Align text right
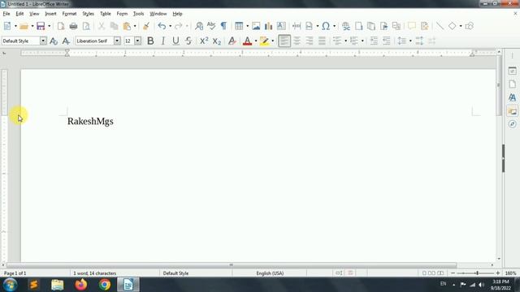This screenshot has height=292, width=520. (x=310, y=41)
